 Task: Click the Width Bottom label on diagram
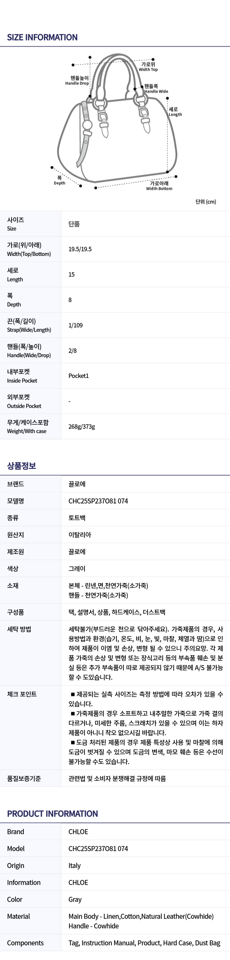click(159, 186)
